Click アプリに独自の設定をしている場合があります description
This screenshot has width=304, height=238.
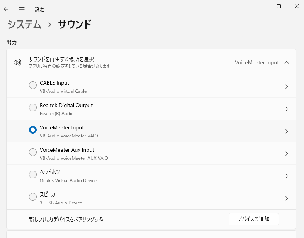70,66
